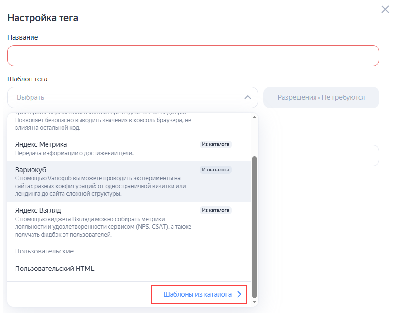Open the Выбрать template combo box

[x=126, y=97]
